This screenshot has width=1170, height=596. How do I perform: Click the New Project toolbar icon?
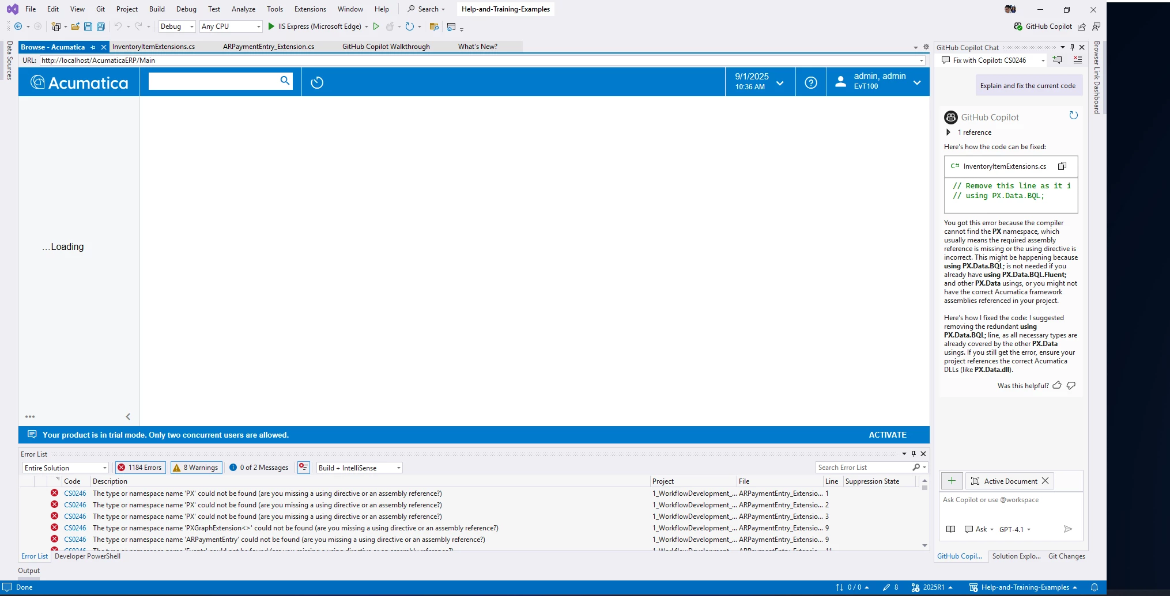click(x=56, y=26)
